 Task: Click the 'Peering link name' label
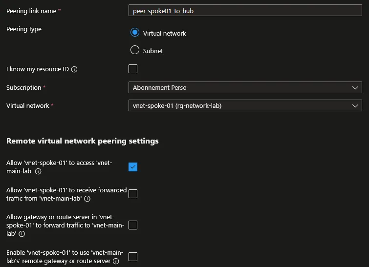pyautogui.click(x=31, y=11)
